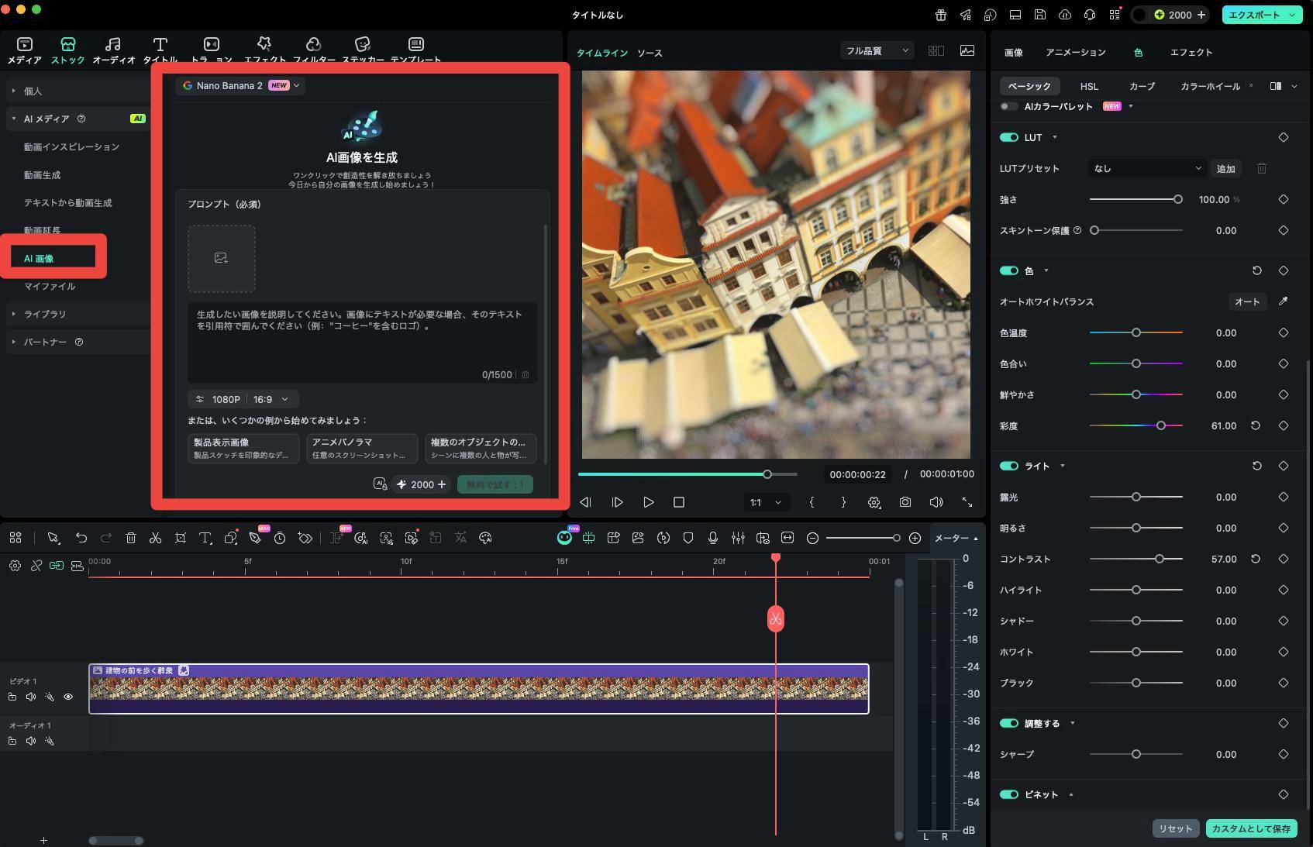Open the 1080P 16:9 resolution dropdown
Viewport: 1313px width, 847px height.
coord(243,399)
